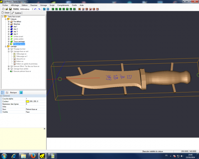Select the green P polyline draw tool
This screenshot has width=199, height=159.
click(53, 9)
